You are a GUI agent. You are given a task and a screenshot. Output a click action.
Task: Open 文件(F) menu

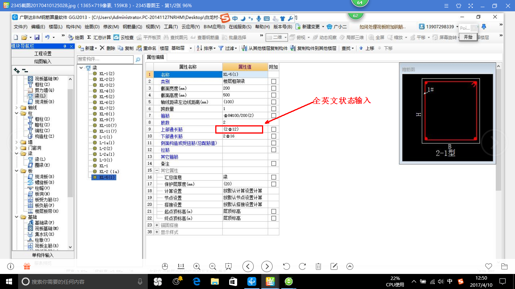click(21, 27)
